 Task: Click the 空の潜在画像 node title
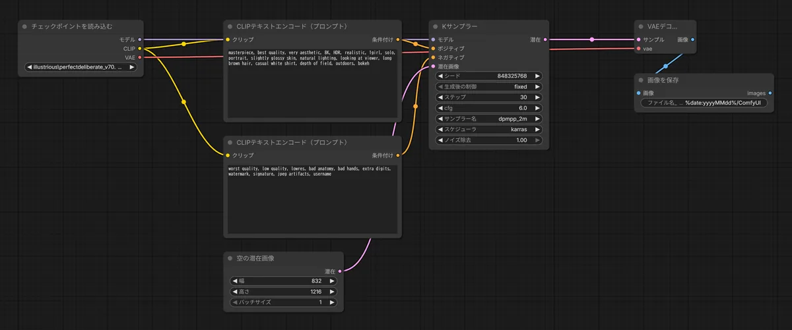pyautogui.click(x=255, y=258)
